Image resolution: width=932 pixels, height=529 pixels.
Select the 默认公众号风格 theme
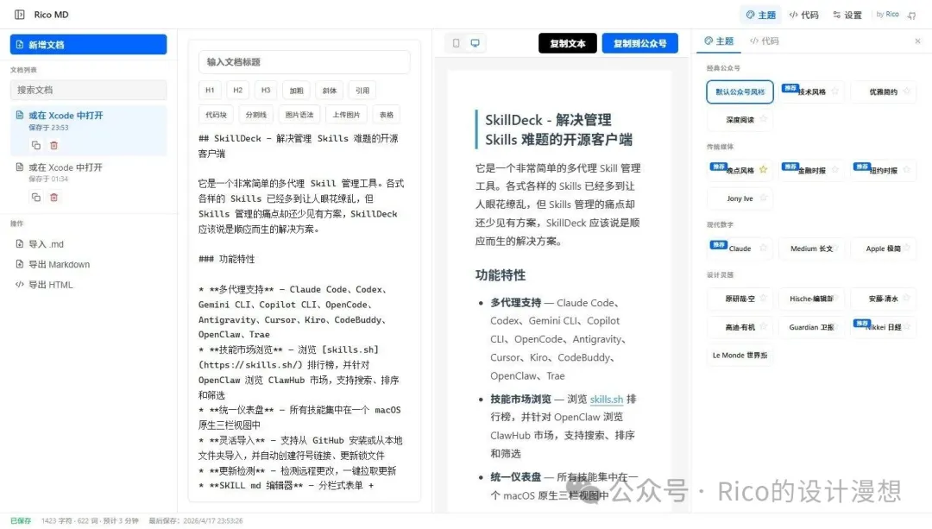point(740,92)
